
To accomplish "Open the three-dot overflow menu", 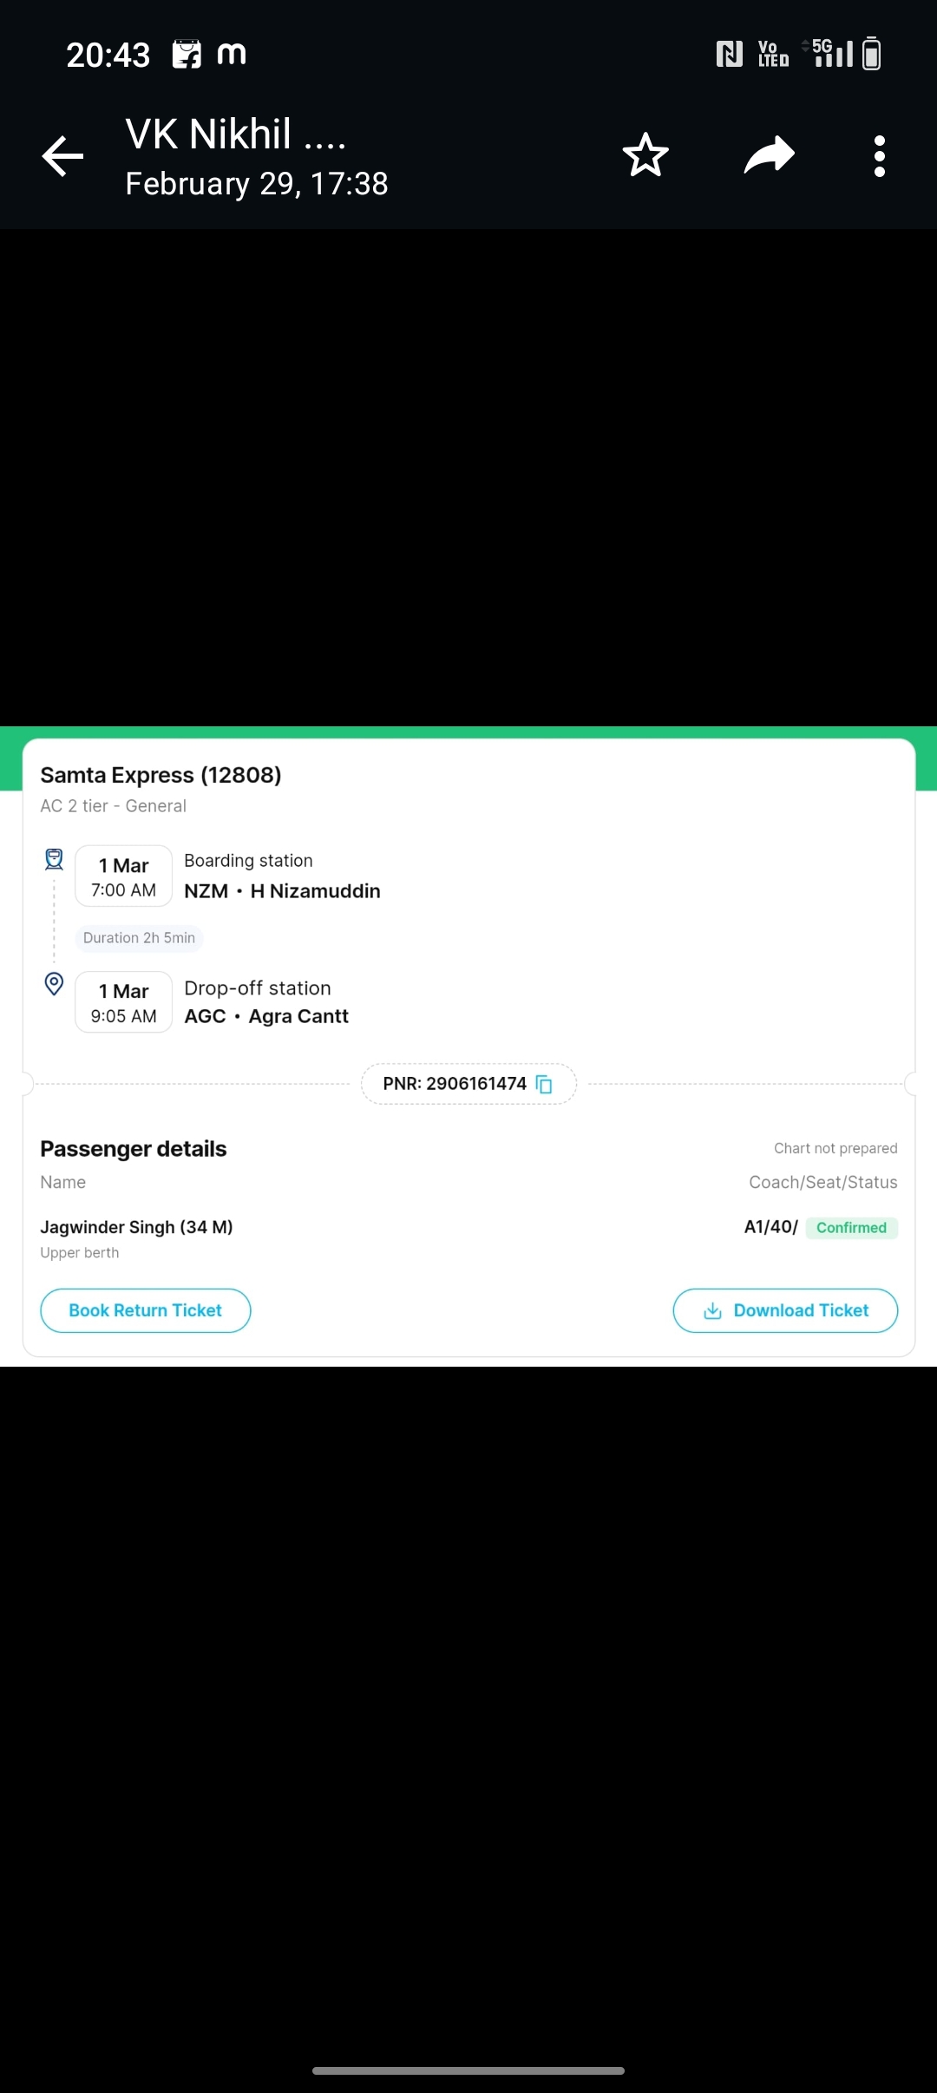I will 880,156.
